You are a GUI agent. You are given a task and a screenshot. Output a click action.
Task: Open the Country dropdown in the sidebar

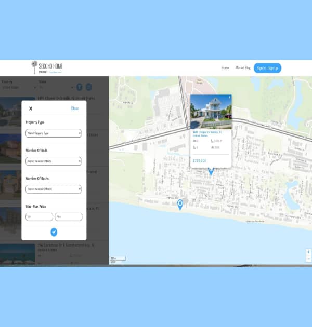[x=19, y=88]
